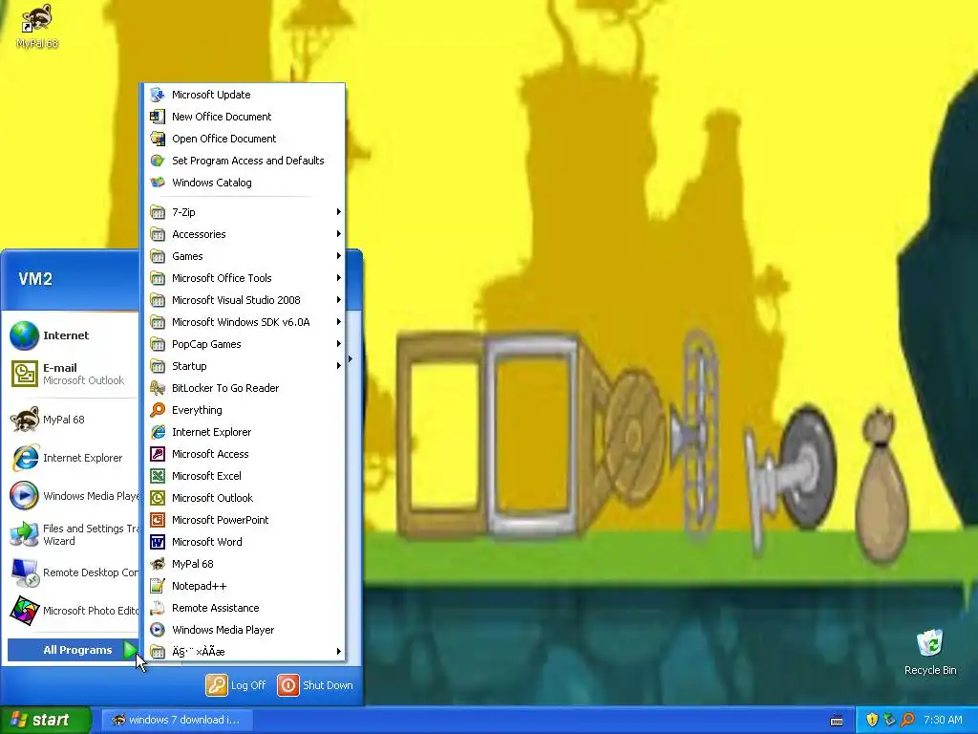Click the Files and Settings Transfer Wizard icon
This screenshot has height=734, width=978.
tap(24, 534)
